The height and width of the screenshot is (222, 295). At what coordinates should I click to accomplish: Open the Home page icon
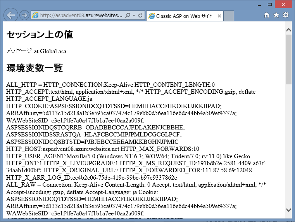click(x=267, y=15)
